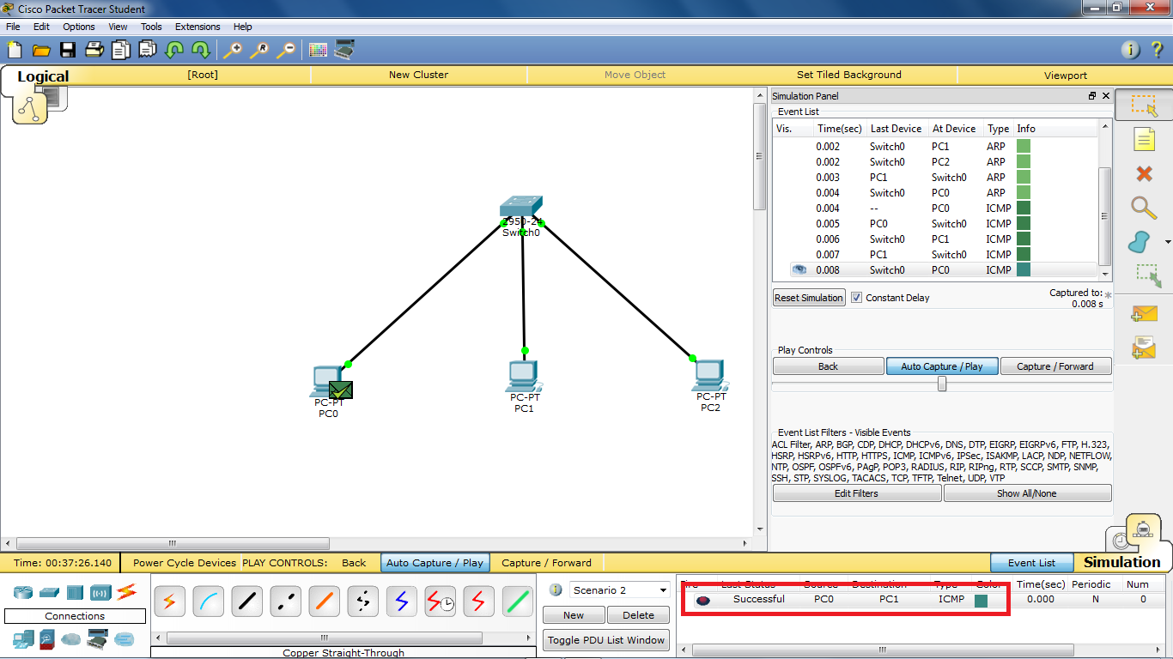
Task: Switch to the Event List tab
Action: click(x=1031, y=562)
